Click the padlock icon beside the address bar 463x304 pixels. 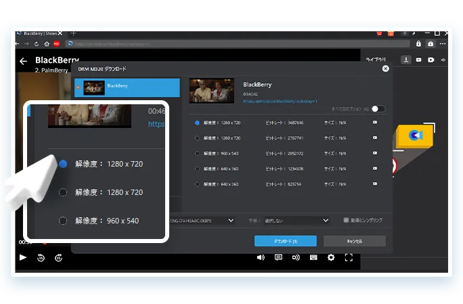tap(418, 44)
